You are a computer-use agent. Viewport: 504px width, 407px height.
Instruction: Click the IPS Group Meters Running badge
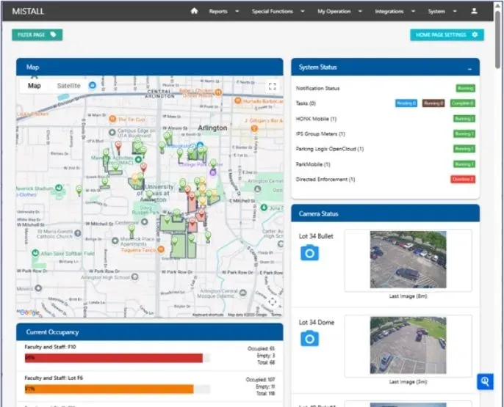(x=464, y=133)
